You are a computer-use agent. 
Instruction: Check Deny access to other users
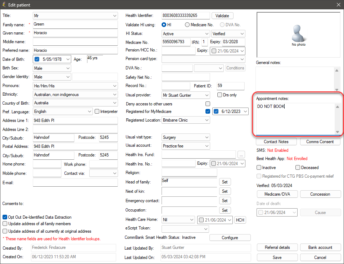pos(208,104)
